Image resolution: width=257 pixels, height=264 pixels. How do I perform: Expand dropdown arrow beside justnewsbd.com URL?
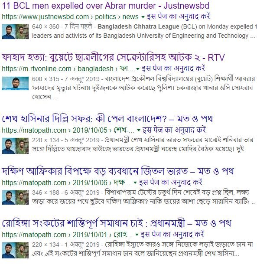(x=143, y=17)
